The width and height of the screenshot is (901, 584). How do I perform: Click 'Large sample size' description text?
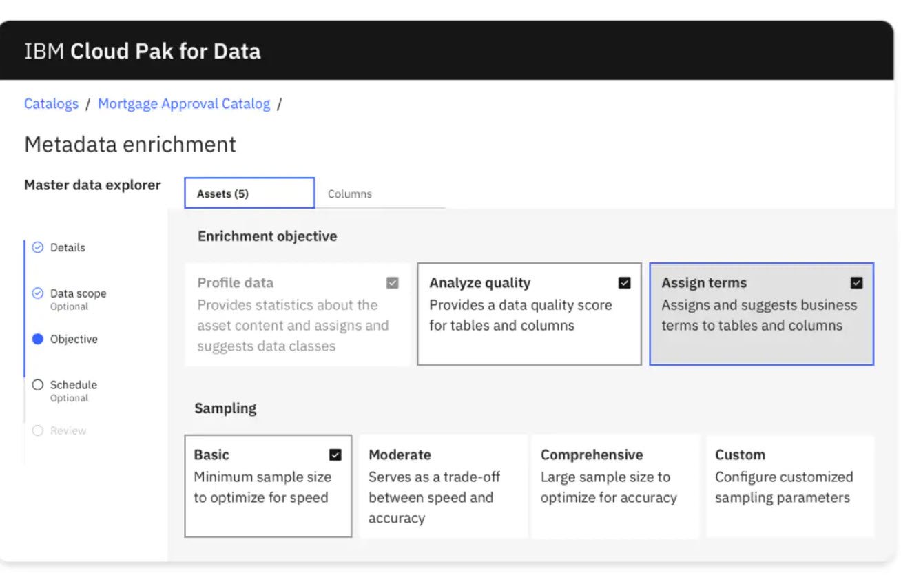609,488
